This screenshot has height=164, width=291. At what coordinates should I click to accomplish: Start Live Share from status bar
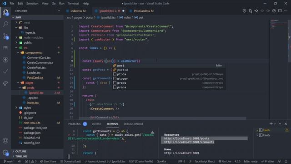pyautogui.click(x=48, y=161)
